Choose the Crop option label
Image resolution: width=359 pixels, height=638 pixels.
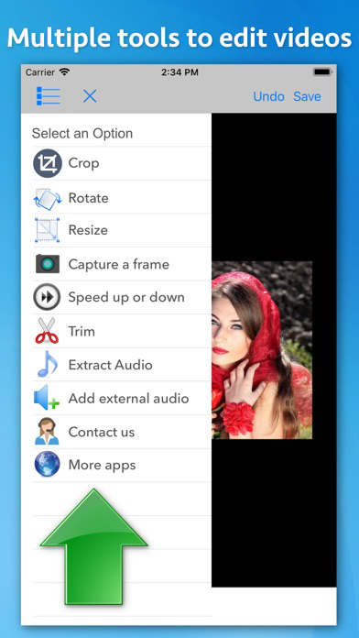[83, 163]
